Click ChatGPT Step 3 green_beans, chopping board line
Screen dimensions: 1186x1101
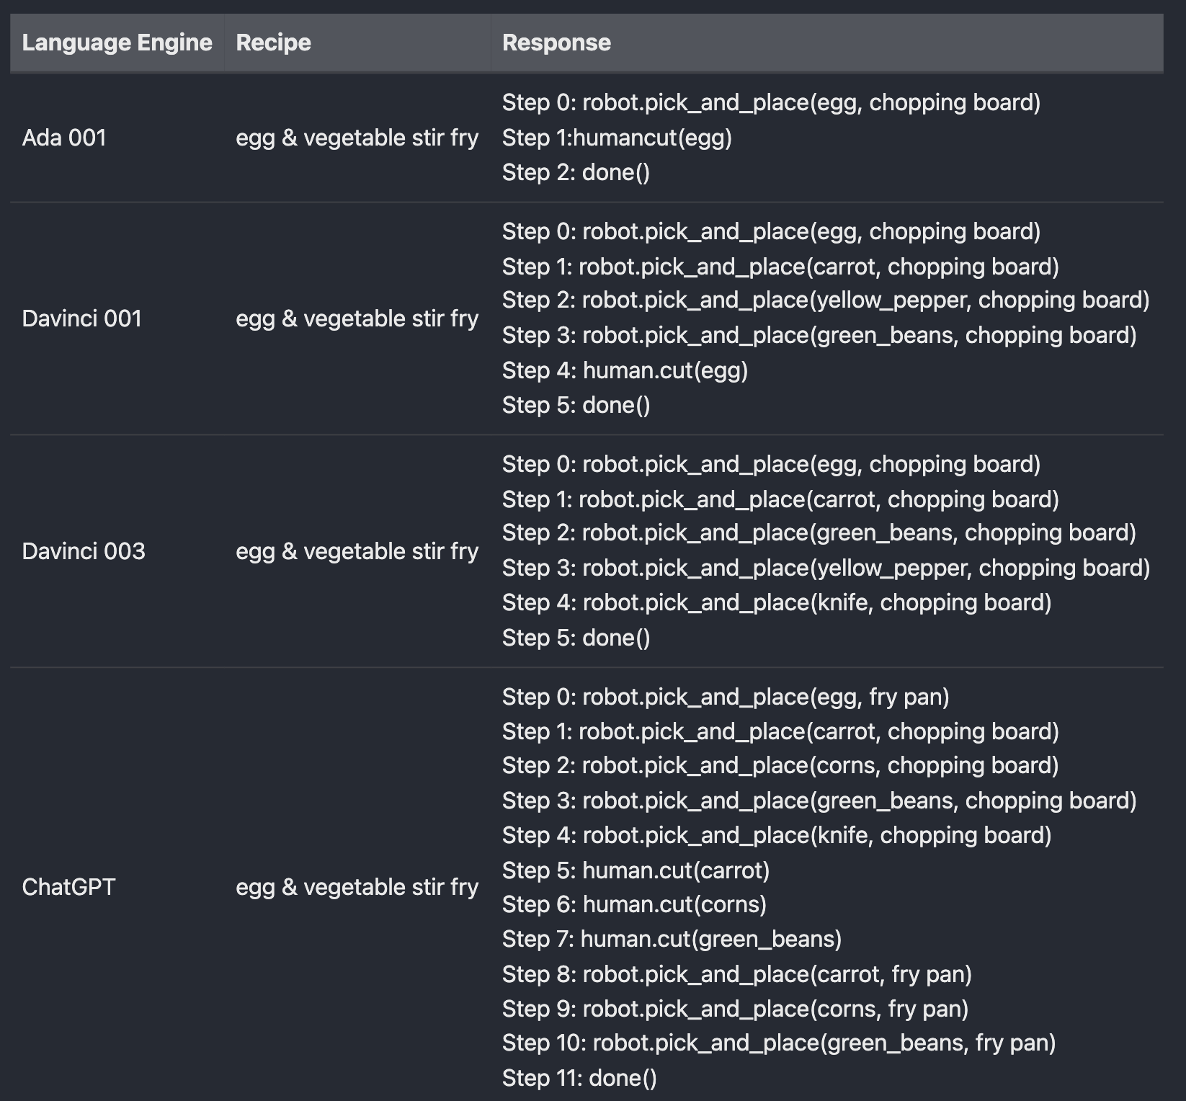pos(819,801)
